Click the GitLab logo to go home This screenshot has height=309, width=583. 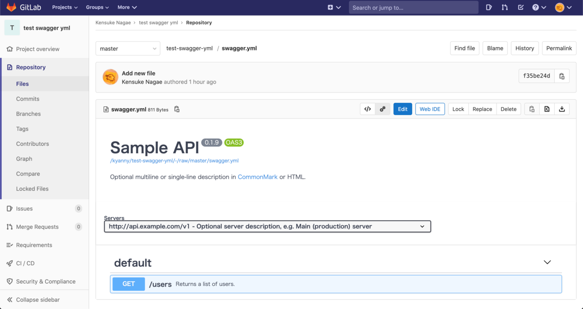[x=12, y=7]
